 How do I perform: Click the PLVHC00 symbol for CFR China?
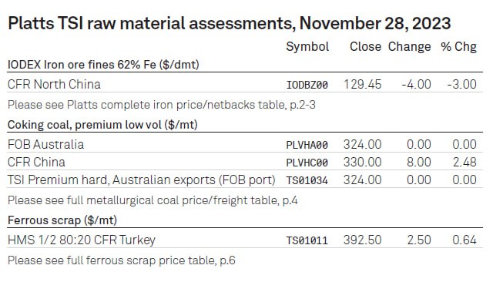tap(307, 163)
